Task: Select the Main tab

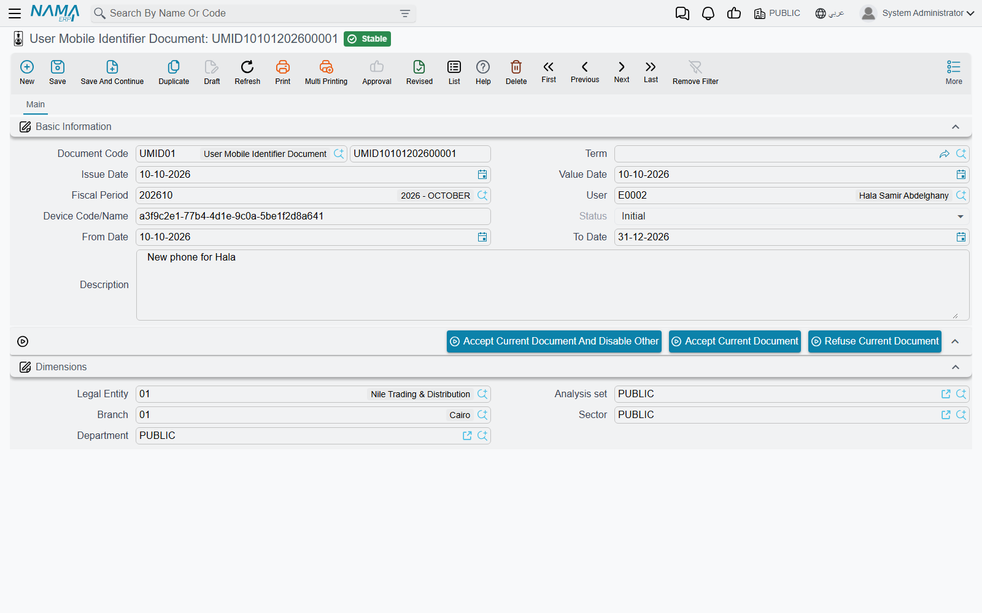Action: click(36, 105)
